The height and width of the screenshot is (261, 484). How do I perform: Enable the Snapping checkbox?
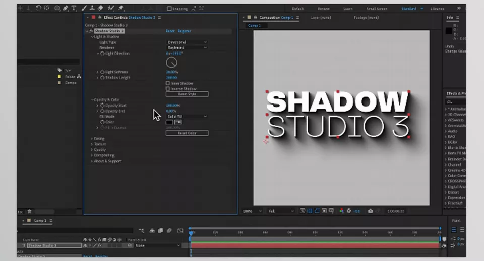pos(169,9)
